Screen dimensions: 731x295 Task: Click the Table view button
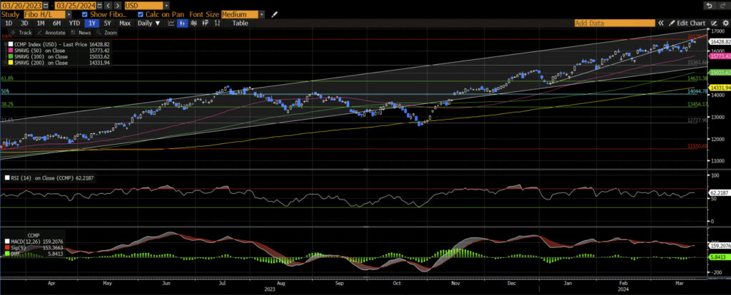(x=241, y=23)
